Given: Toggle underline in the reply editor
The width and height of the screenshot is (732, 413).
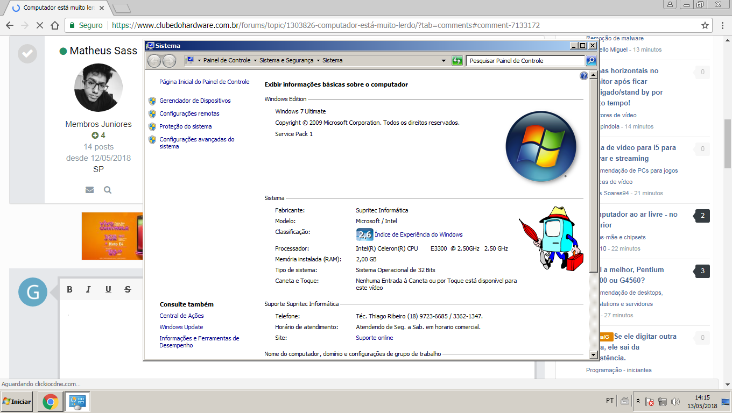Looking at the screenshot, I should click(x=108, y=289).
